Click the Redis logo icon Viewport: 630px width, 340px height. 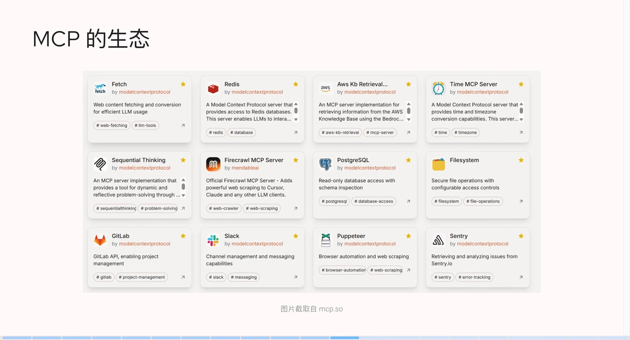(x=213, y=89)
